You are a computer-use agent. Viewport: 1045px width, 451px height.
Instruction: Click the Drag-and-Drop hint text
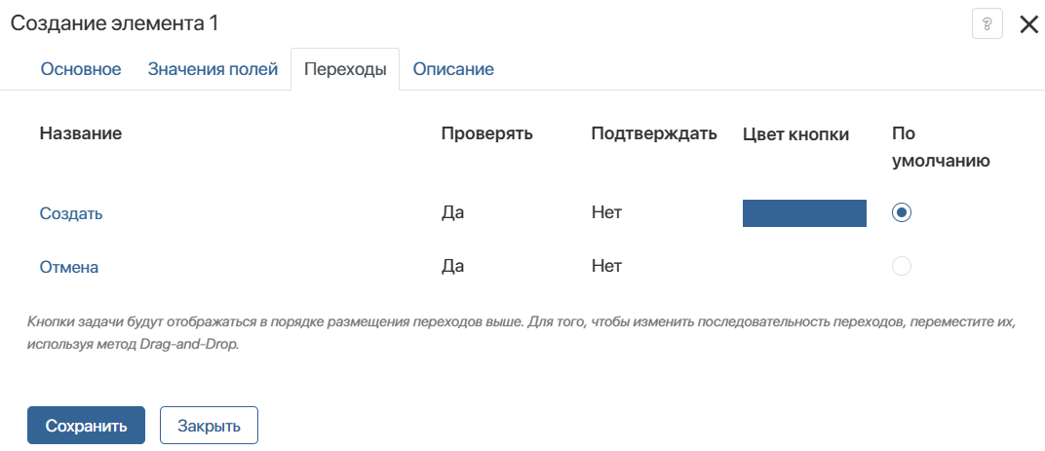click(521, 334)
